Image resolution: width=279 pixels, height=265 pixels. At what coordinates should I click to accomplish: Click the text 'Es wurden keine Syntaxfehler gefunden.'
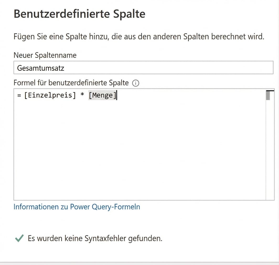95,238
